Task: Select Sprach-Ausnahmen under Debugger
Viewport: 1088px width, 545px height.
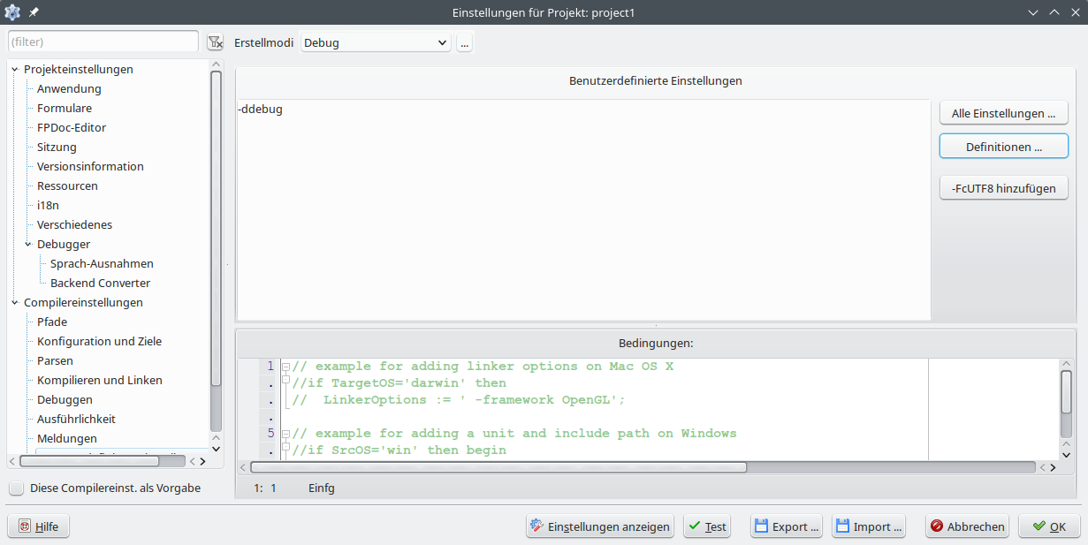Action: [x=102, y=263]
